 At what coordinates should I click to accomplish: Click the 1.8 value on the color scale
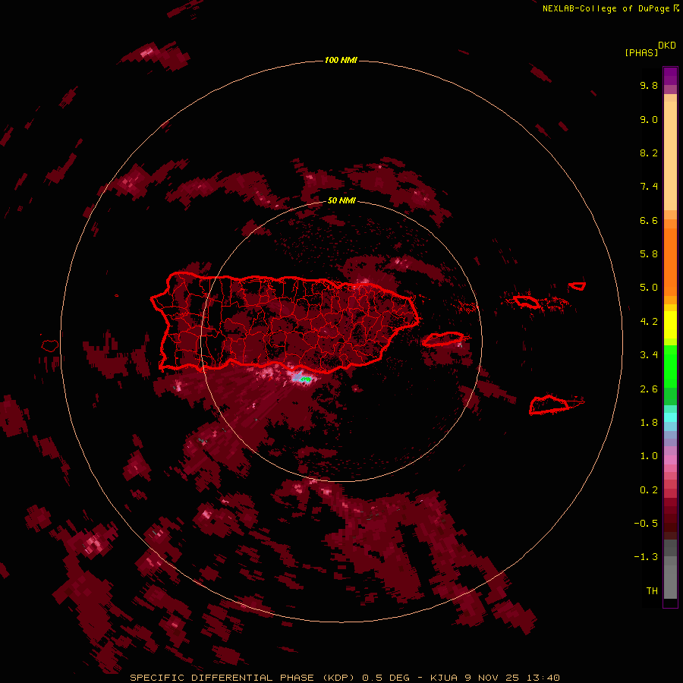pyautogui.click(x=649, y=423)
